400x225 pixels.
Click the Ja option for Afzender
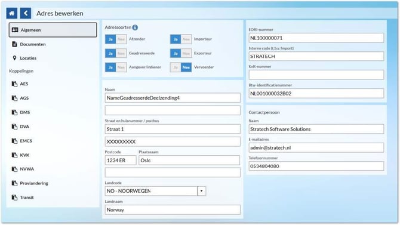(110, 39)
